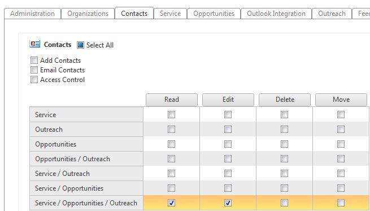
Task: Check Delete for Service / Outreach row
Action: pyautogui.click(x=284, y=174)
